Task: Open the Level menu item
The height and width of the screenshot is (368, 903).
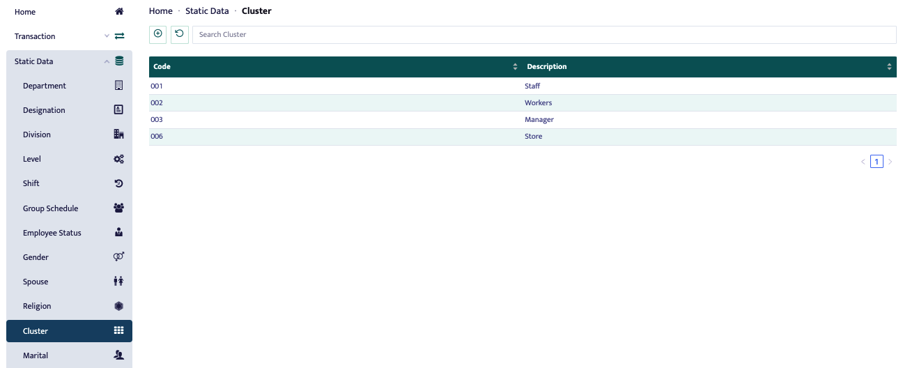Action: (69, 159)
